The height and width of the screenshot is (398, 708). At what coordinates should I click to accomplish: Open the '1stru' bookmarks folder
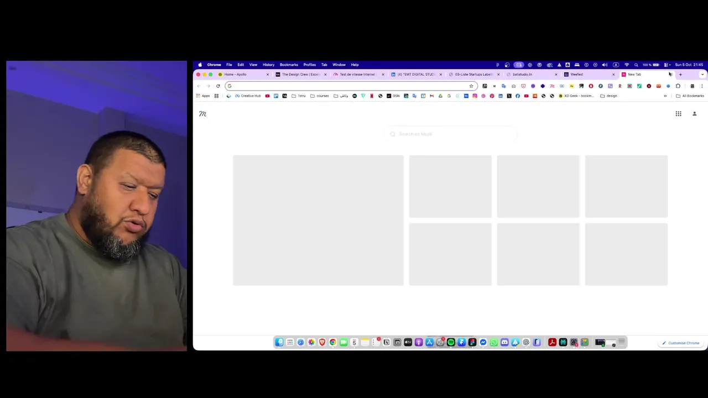pyautogui.click(x=298, y=96)
